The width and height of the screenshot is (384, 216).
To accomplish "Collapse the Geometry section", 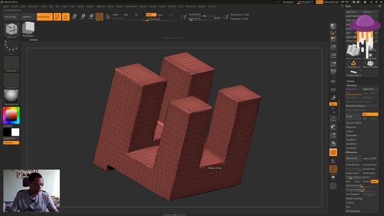I will (352, 85).
